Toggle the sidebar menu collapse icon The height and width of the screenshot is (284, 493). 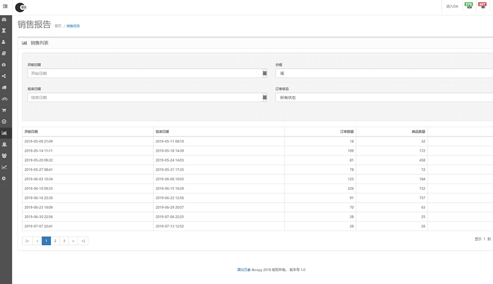[5, 6]
